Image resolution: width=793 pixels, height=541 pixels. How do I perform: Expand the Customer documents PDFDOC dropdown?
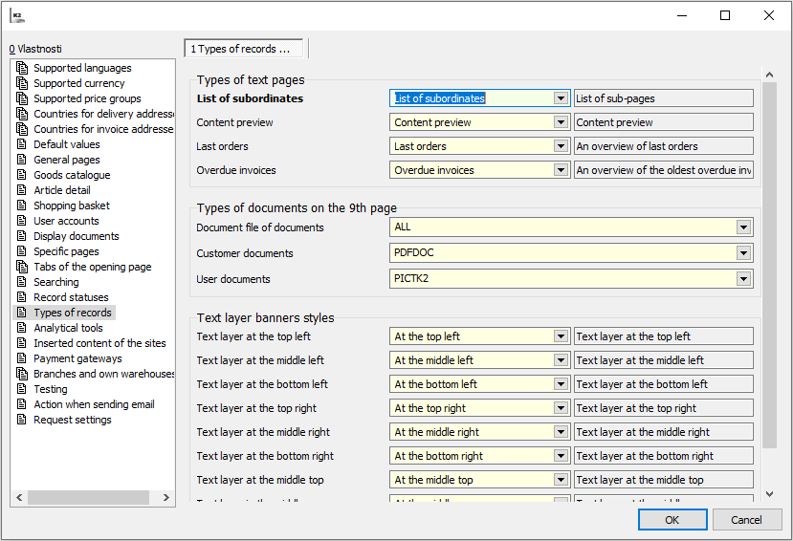point(743,253)
